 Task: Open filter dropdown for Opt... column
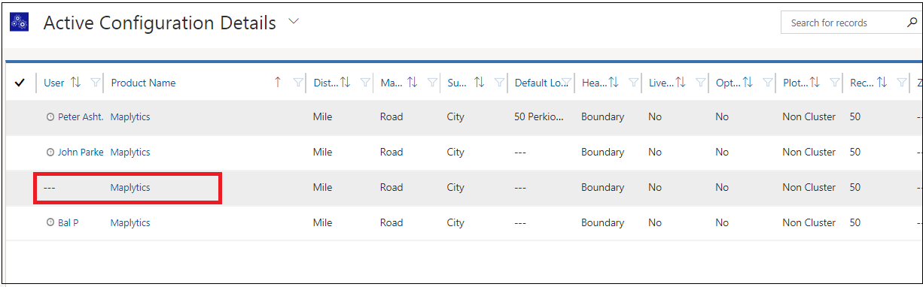[768, 83]
